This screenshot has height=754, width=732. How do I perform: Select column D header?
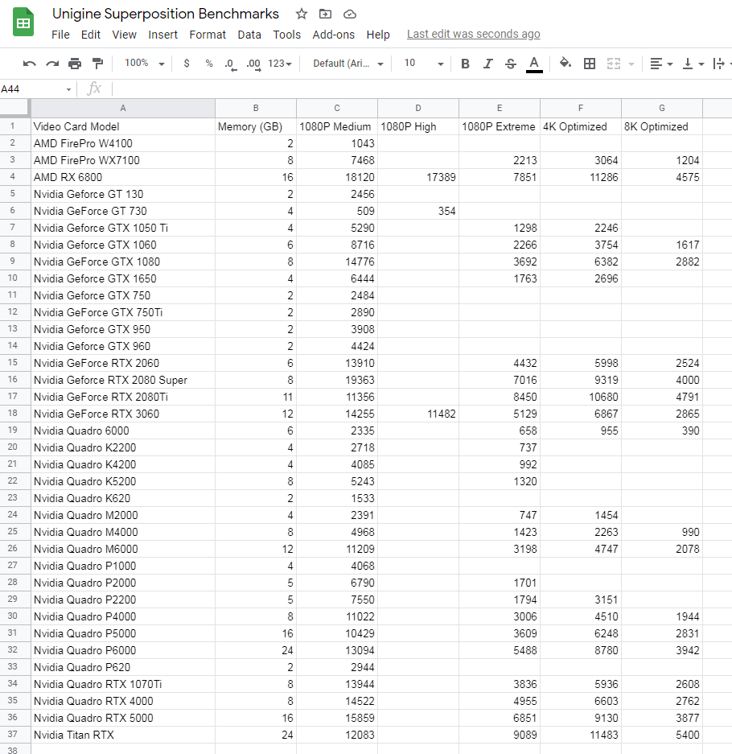click(418, 108)
